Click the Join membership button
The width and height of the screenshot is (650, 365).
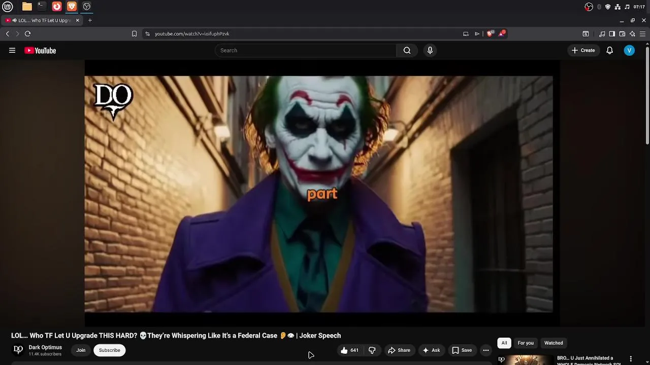pos(81,350)
